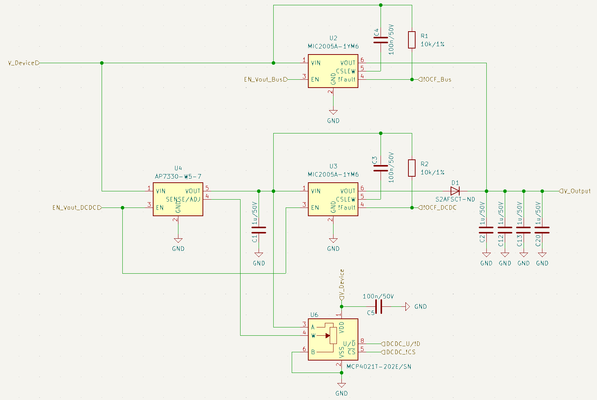Click the 10k/1% value next to R1
The height and width of the screenshot is (400, 597).
433,44
